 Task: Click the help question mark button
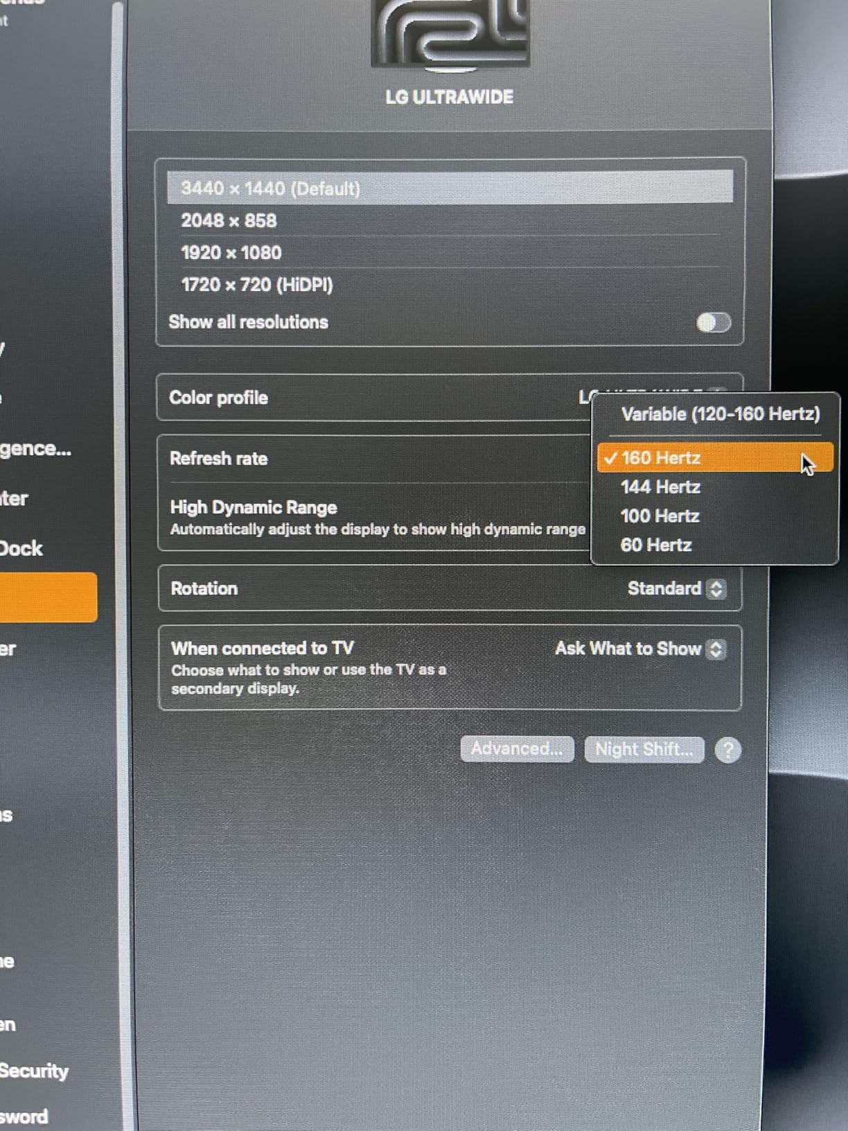(728, 750)
